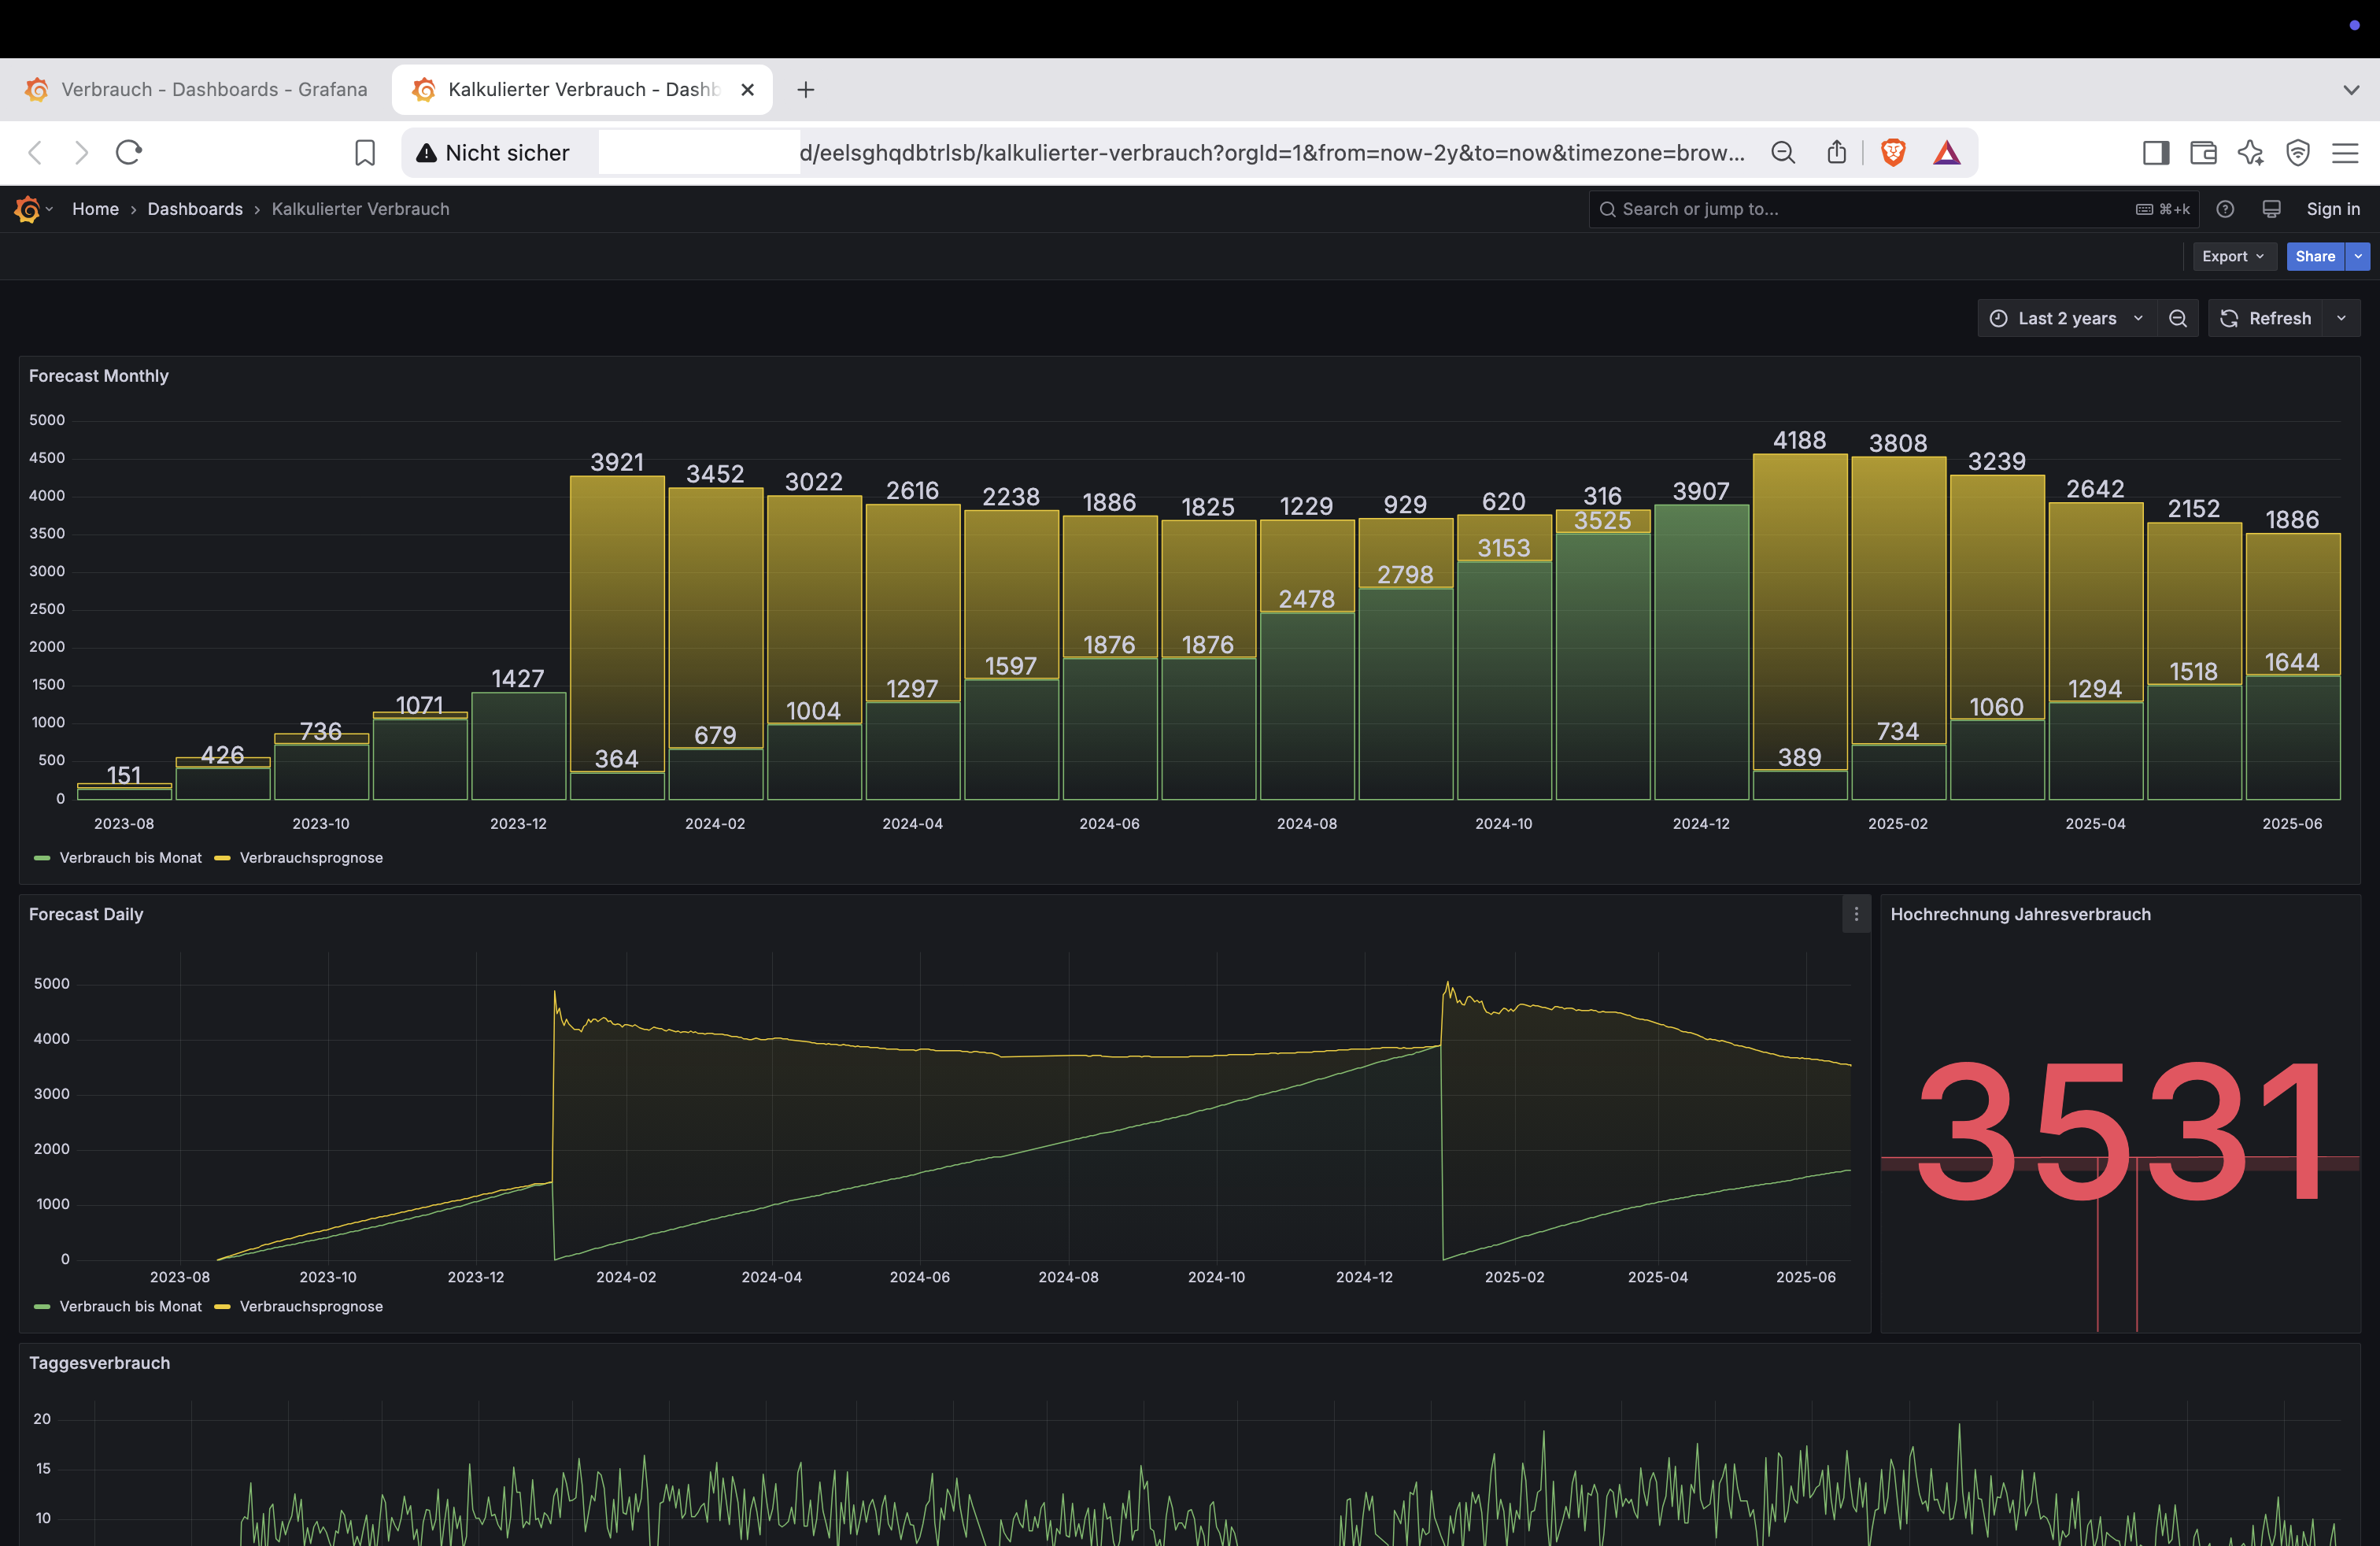Click the bar value 1427

click(517, 679)
